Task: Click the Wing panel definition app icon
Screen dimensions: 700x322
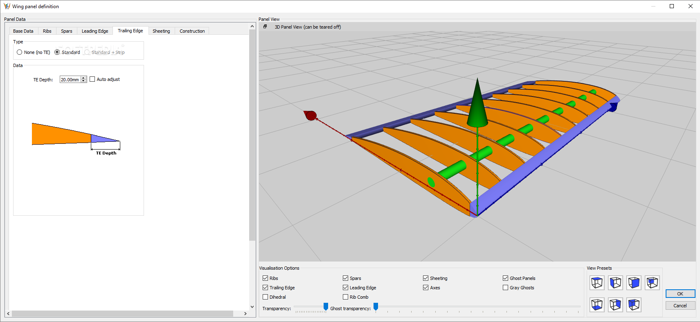Action: 7,6
